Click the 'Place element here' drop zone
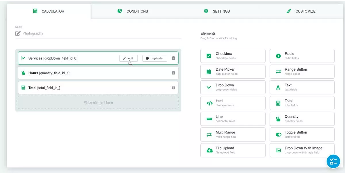345x173 pixels. pyautogui.click(x=98, y=102)
